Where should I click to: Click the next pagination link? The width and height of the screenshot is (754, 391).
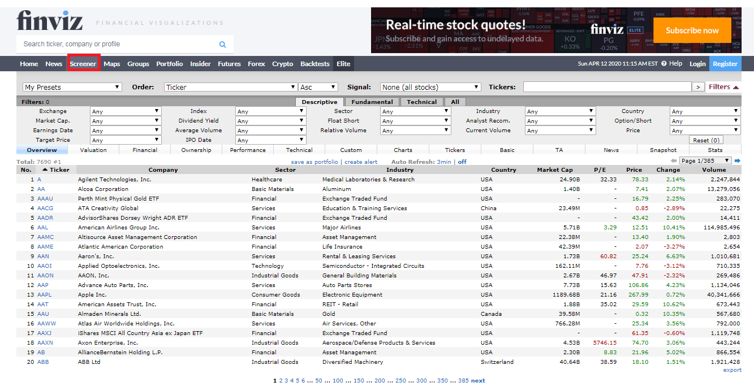[x=478, y=381]
